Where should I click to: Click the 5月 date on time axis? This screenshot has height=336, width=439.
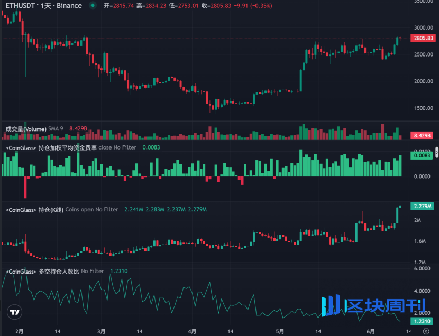point(280,332)
